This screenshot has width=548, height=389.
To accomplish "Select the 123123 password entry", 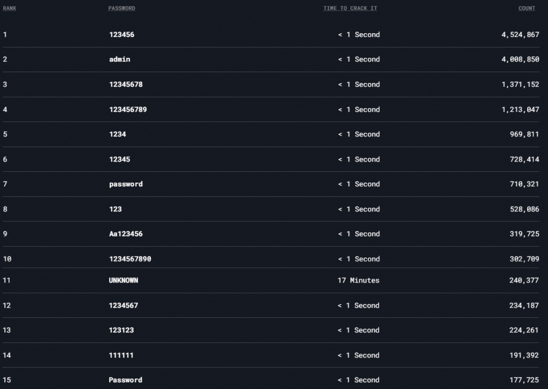I will (121, 330).
